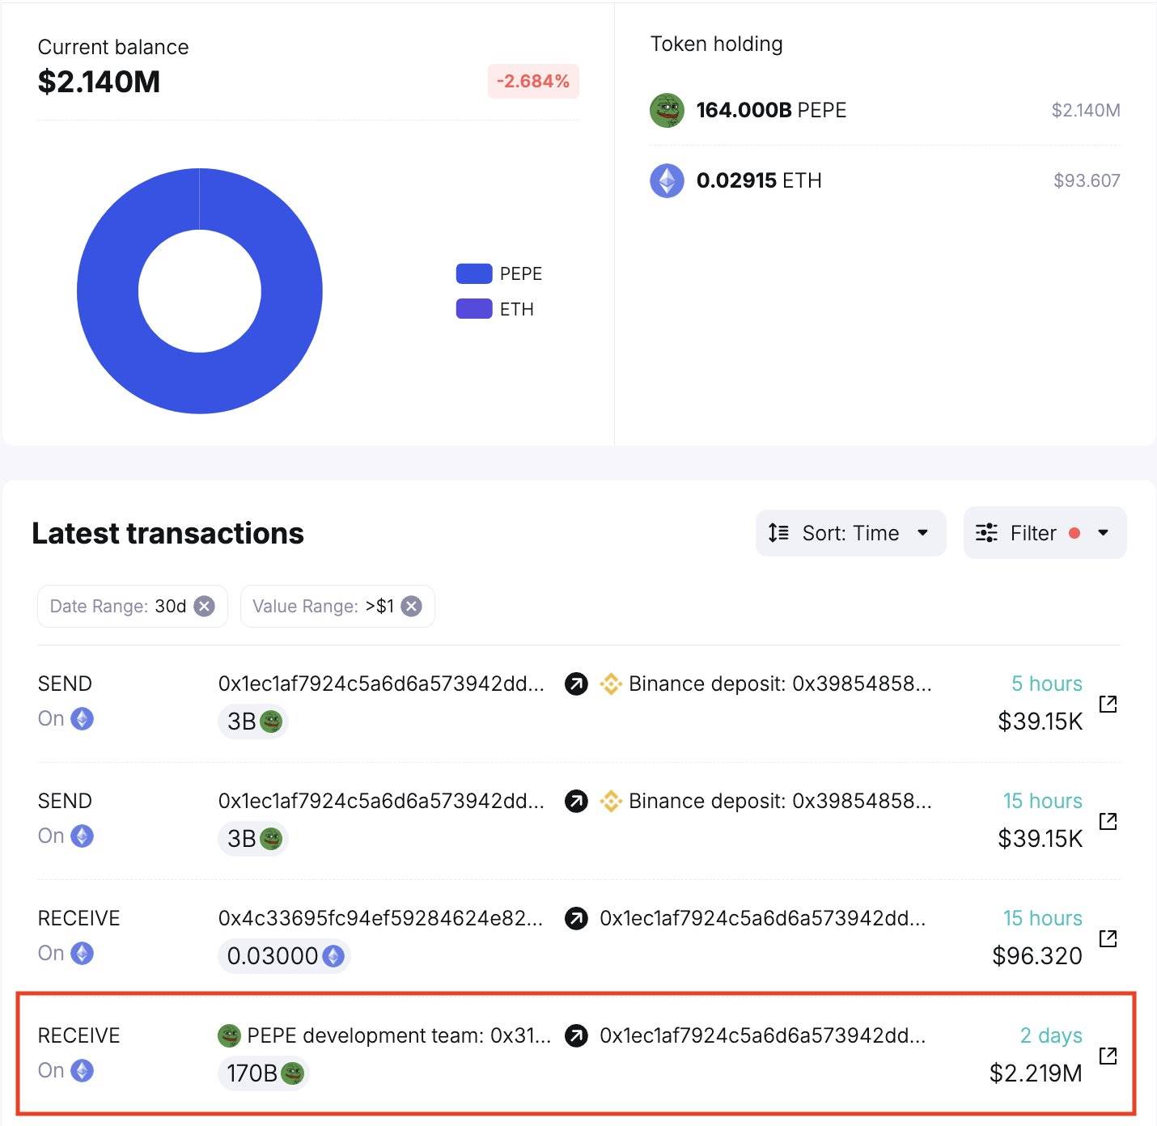Click the Ethereum chain icon under first SEND

click(83, 718)
